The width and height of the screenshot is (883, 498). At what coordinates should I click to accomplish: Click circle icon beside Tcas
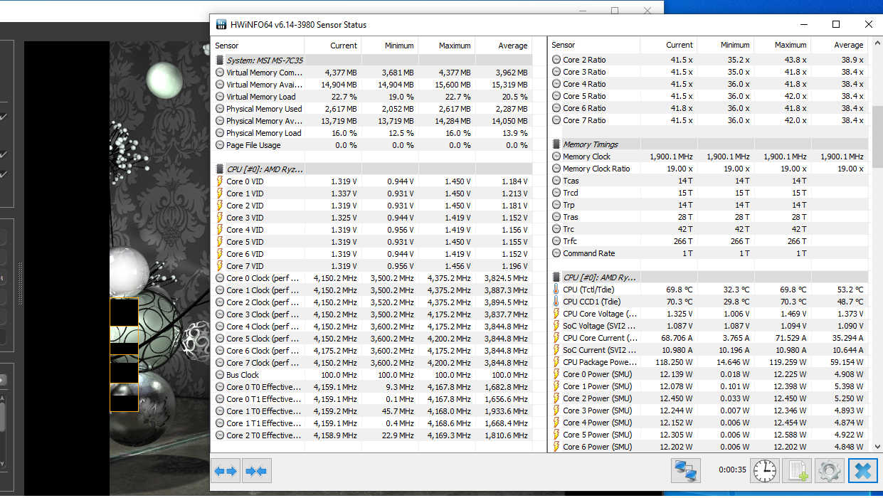pyautogui.click(x=556, y=181)
